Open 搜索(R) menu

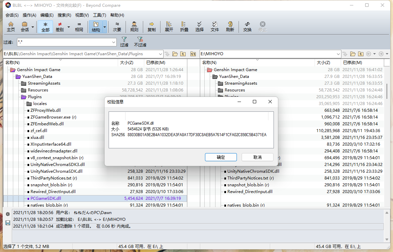pos(64,15)
